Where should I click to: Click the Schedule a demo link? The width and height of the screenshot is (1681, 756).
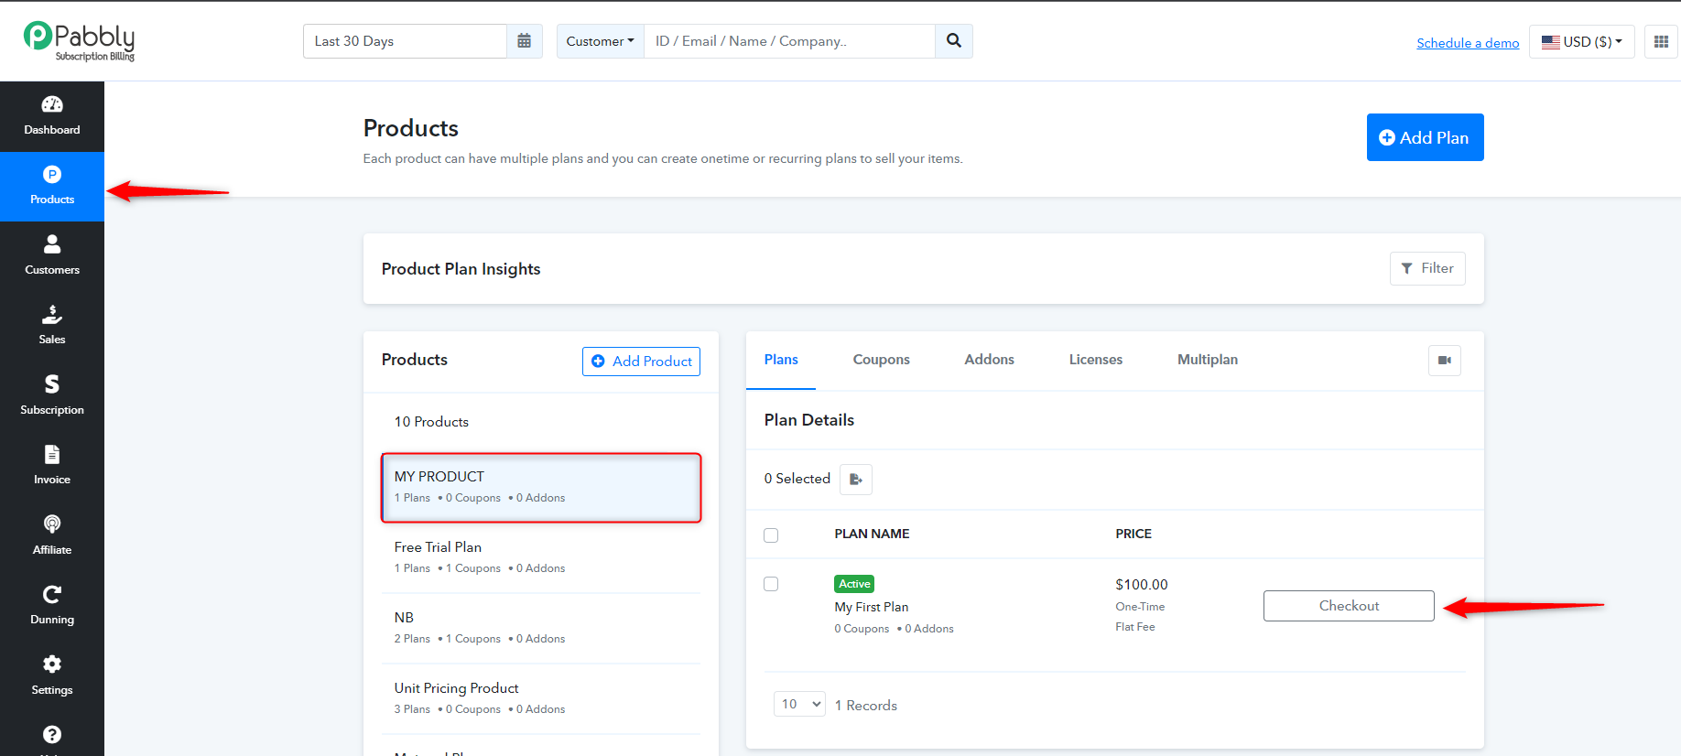click(x=1468, y=43)
